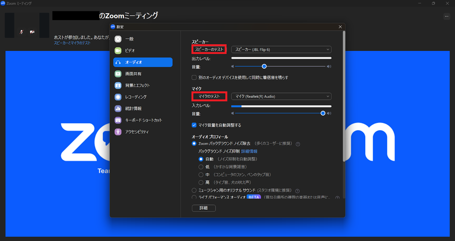This screenshot has height=241, width=455.
Task: Uncheck automatically adjust microphone volume
Action: click(194, 125)
